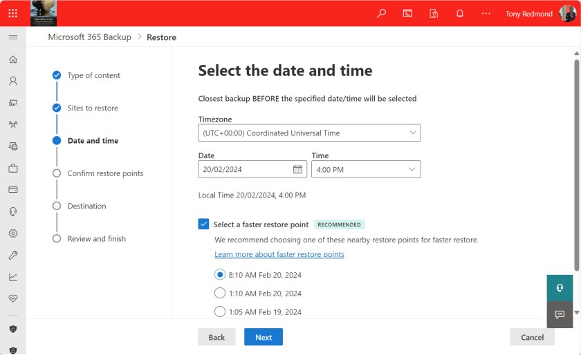Click the document download icon in header

(x=434, y=13)
